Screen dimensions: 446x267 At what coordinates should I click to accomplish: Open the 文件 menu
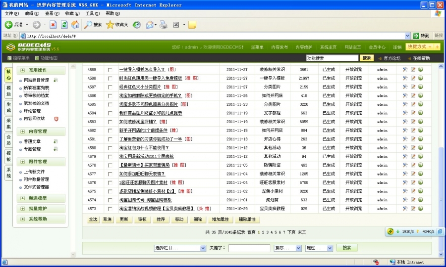click(x=12, y=14)
